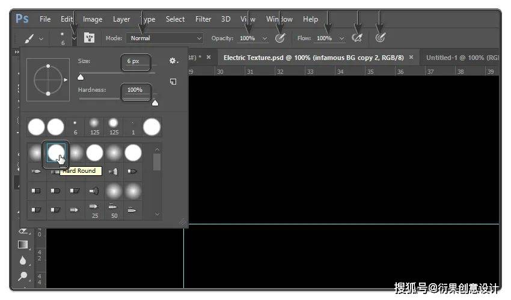Switch to the Electric Texture.psd tab
The height and width of the screenshot is (300, 511).
313,58
